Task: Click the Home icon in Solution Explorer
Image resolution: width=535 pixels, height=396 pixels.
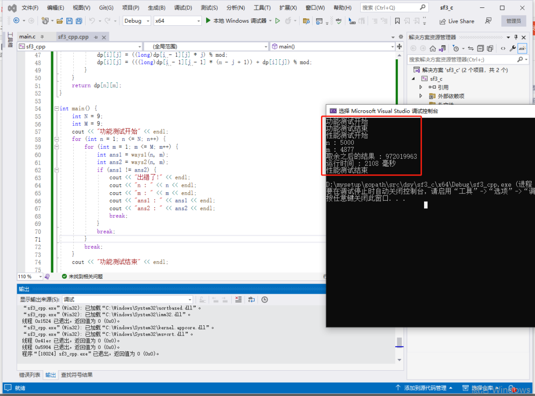Action: coord(432,48)
